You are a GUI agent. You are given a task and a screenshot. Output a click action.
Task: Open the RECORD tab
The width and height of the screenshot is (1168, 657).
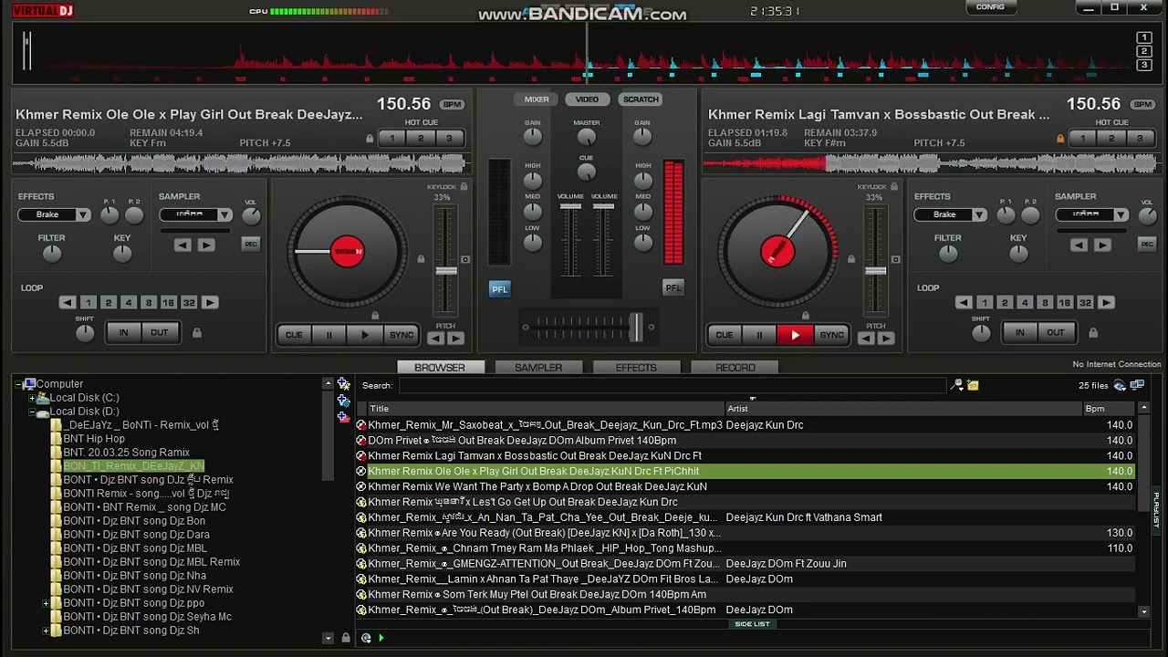[735, 368]
